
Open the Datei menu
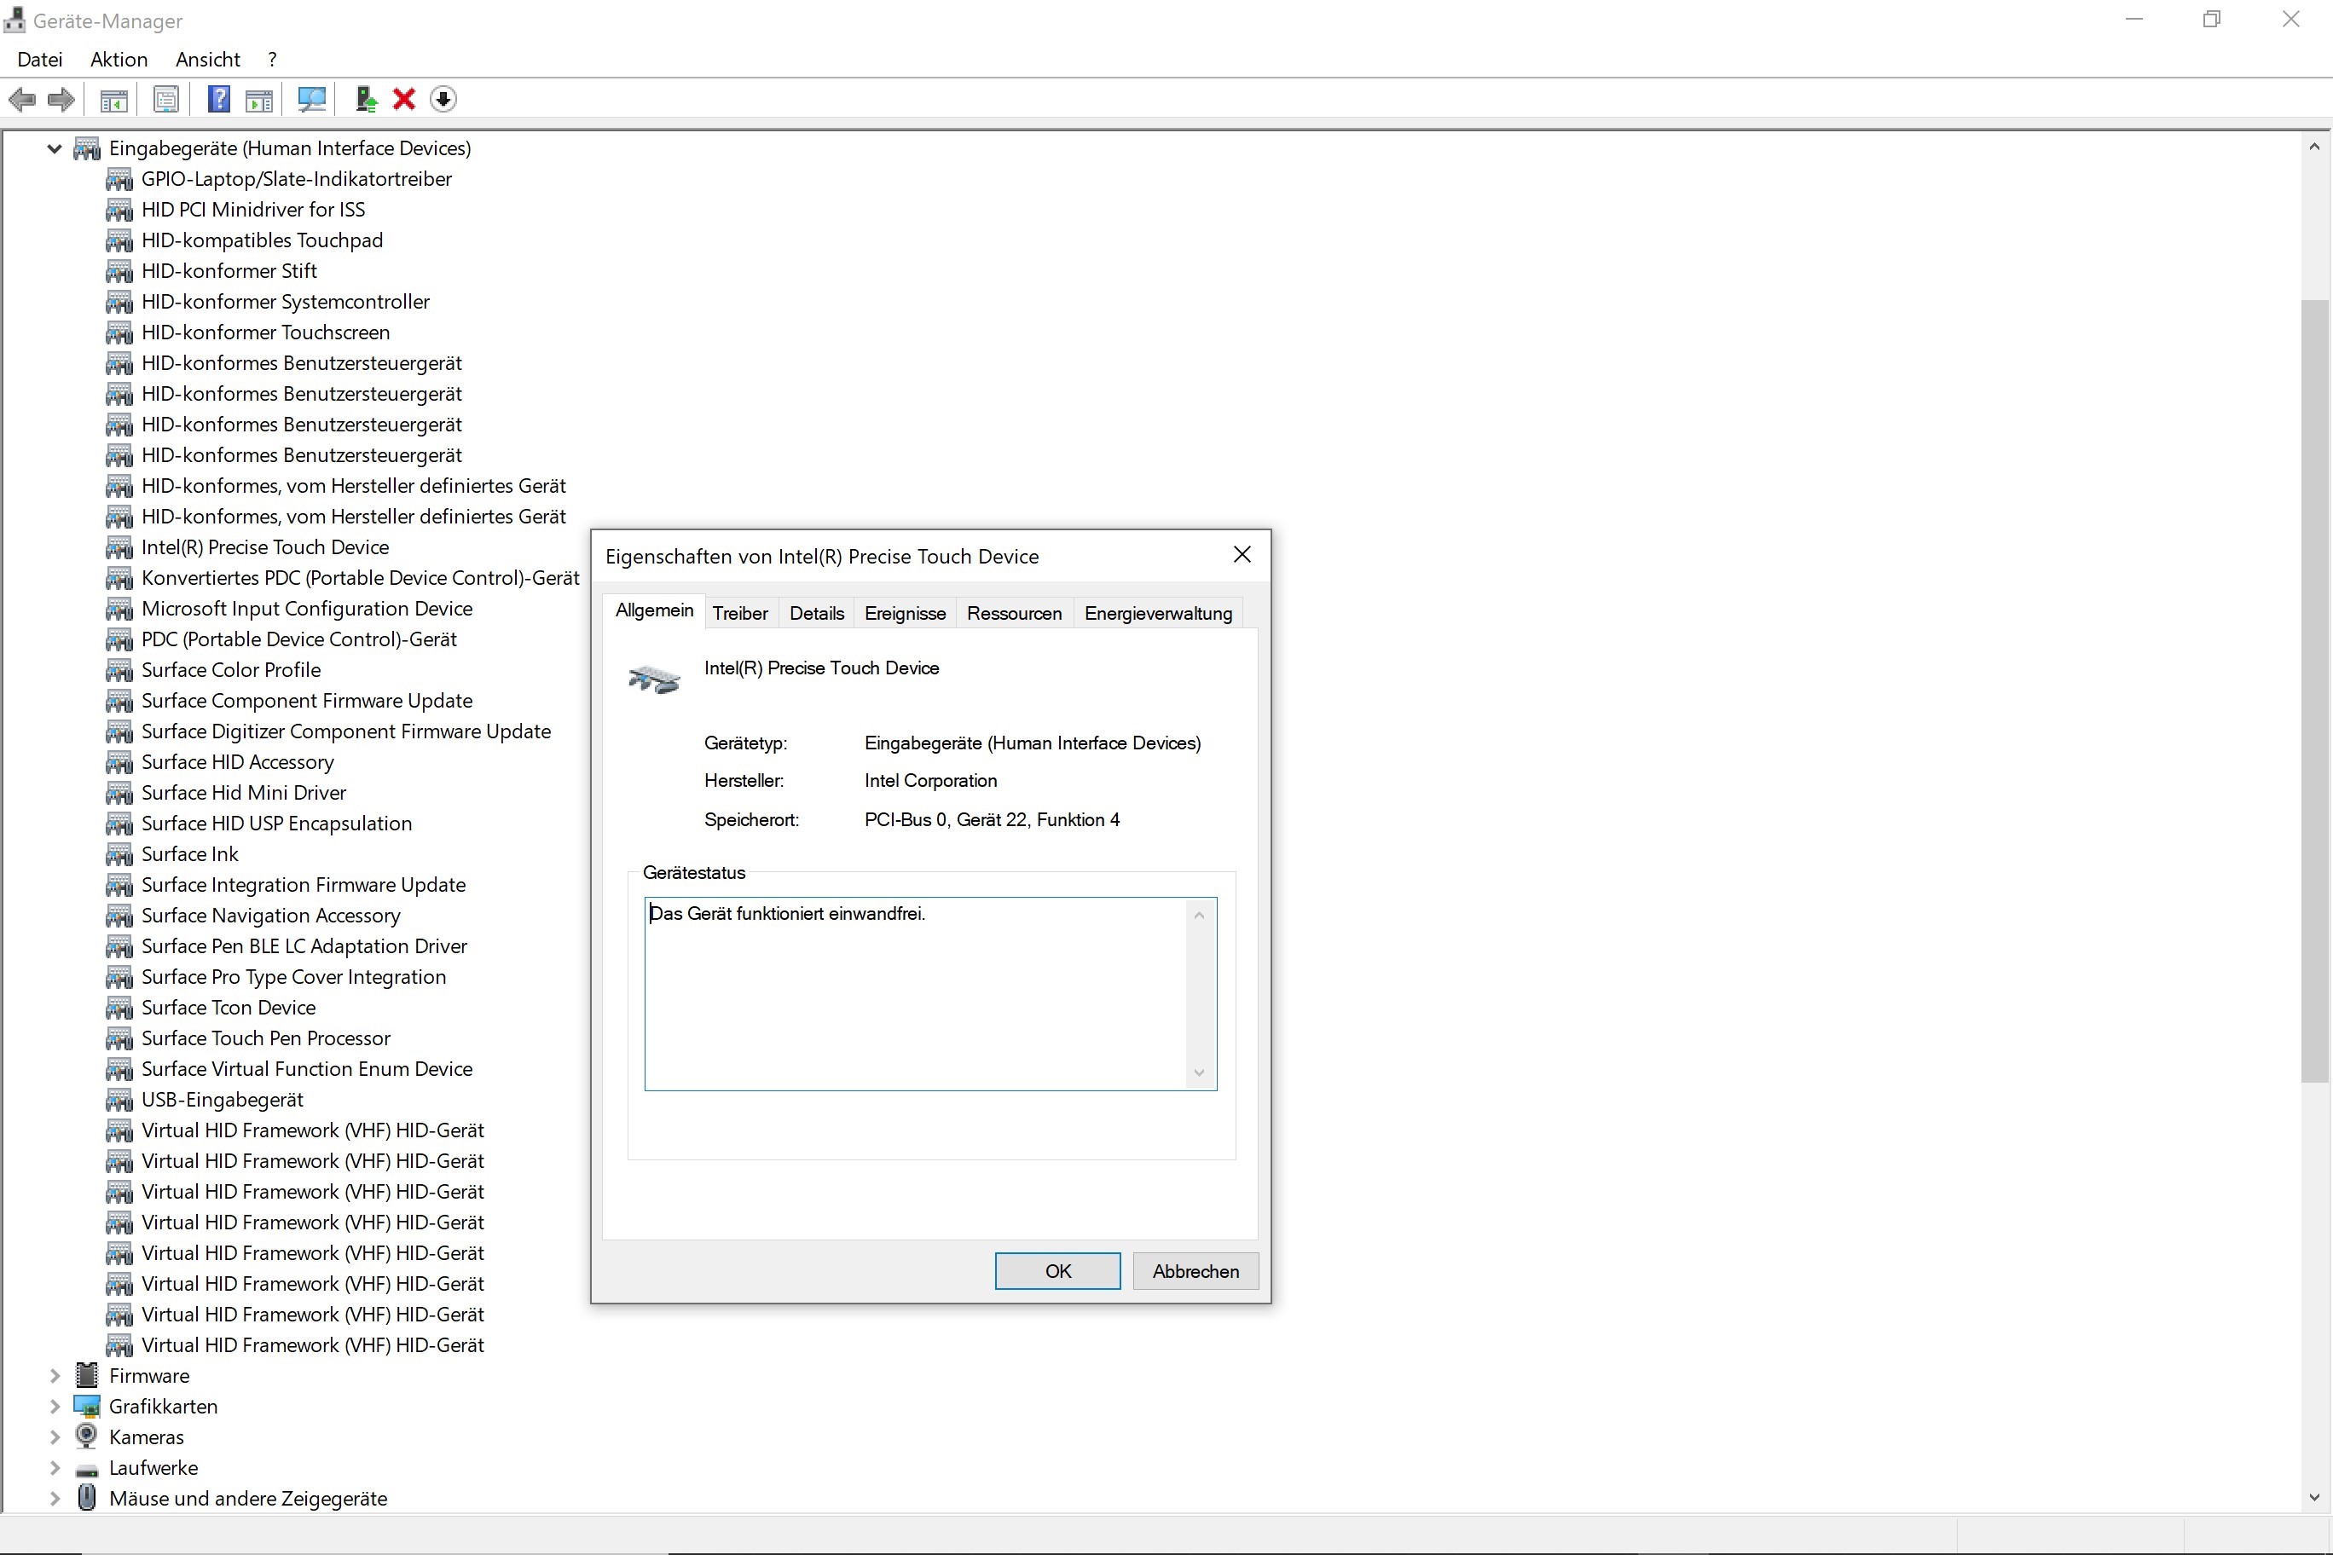(40, 60)
